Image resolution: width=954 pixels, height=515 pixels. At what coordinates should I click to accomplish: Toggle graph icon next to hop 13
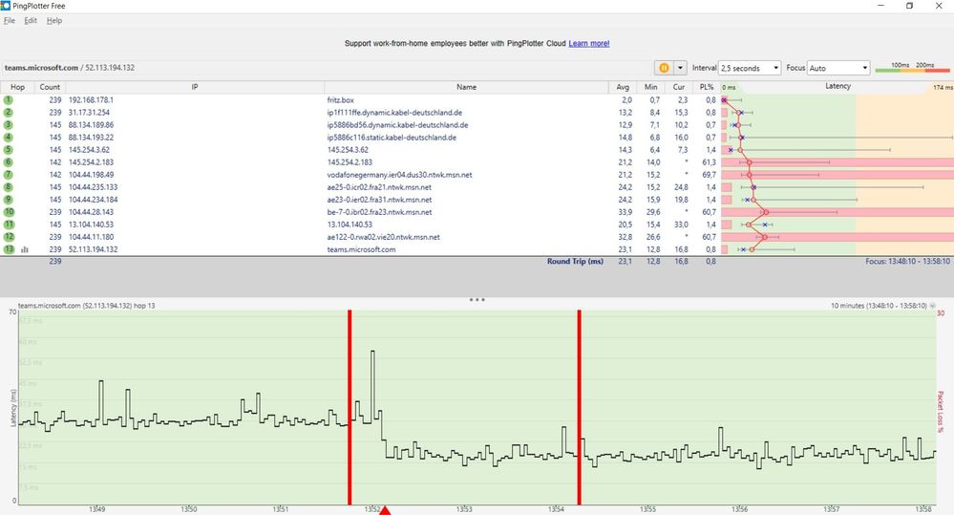coord(25,249)
